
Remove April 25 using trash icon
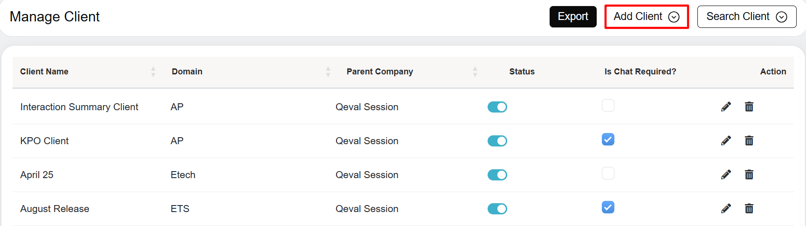point(749,175)
